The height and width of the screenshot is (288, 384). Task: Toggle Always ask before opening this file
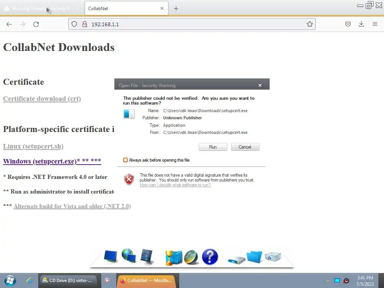[125, 160]
